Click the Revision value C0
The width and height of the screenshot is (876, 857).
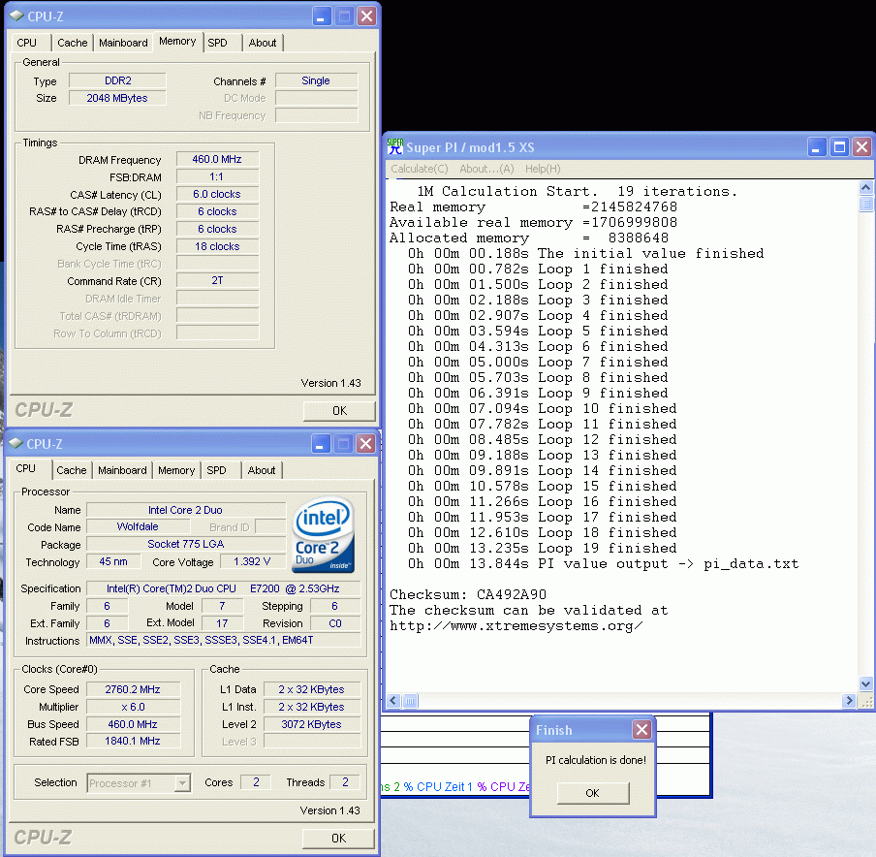335,623
